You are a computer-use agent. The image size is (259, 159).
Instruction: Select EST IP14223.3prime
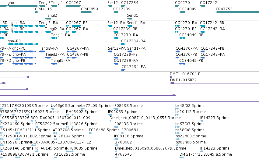[215, 118]
